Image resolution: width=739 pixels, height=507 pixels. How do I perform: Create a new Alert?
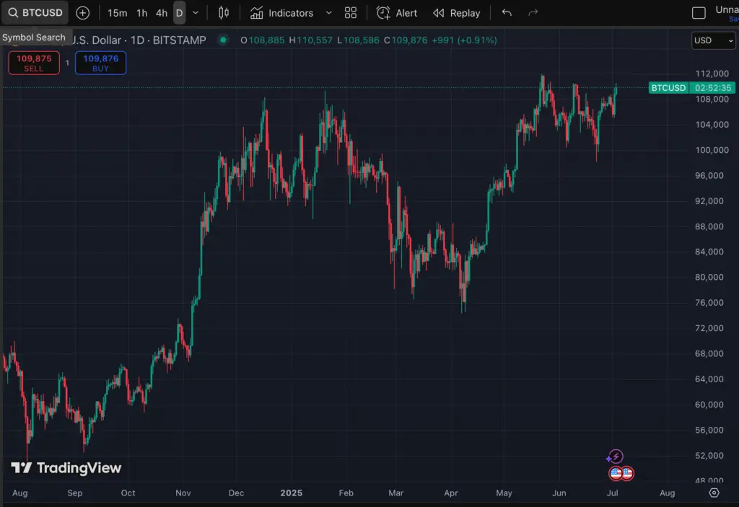pyautogui.click(x=396, y=13)
